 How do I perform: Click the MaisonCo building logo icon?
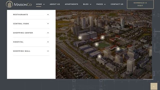[x=9, y=4]
